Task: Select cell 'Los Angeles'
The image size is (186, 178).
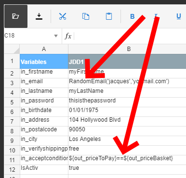Action: (x=127, y=141)
